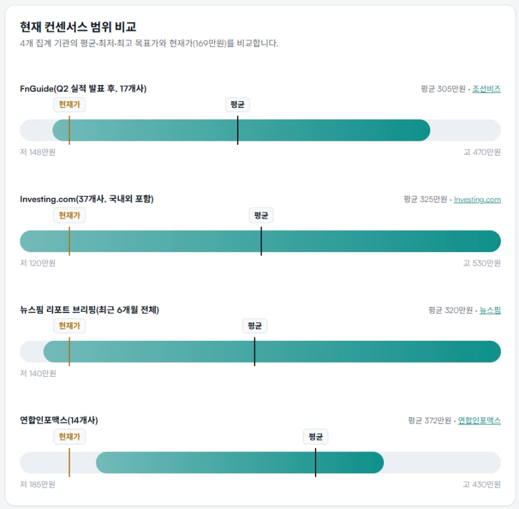Click the 평균 label on Investing.com bar

[x=261, y=215]
